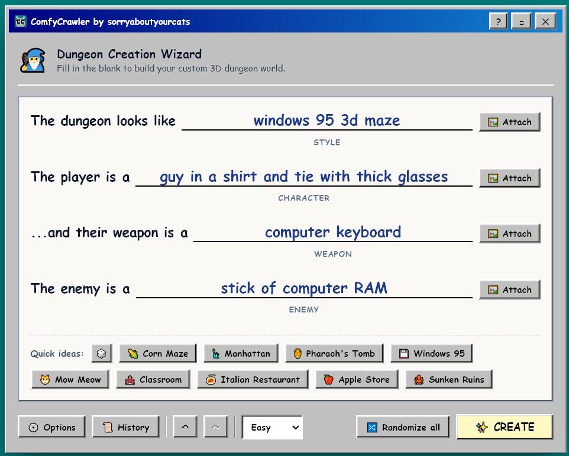Open help with the question mark button
569x456 pixels.
498,21
